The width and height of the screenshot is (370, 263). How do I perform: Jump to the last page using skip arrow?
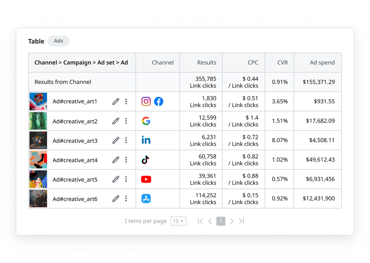point(241,221)
